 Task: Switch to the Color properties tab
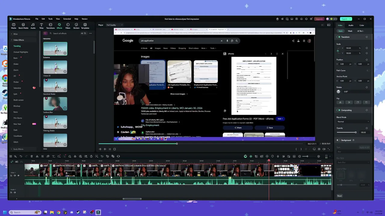click(x=362, y=25)
